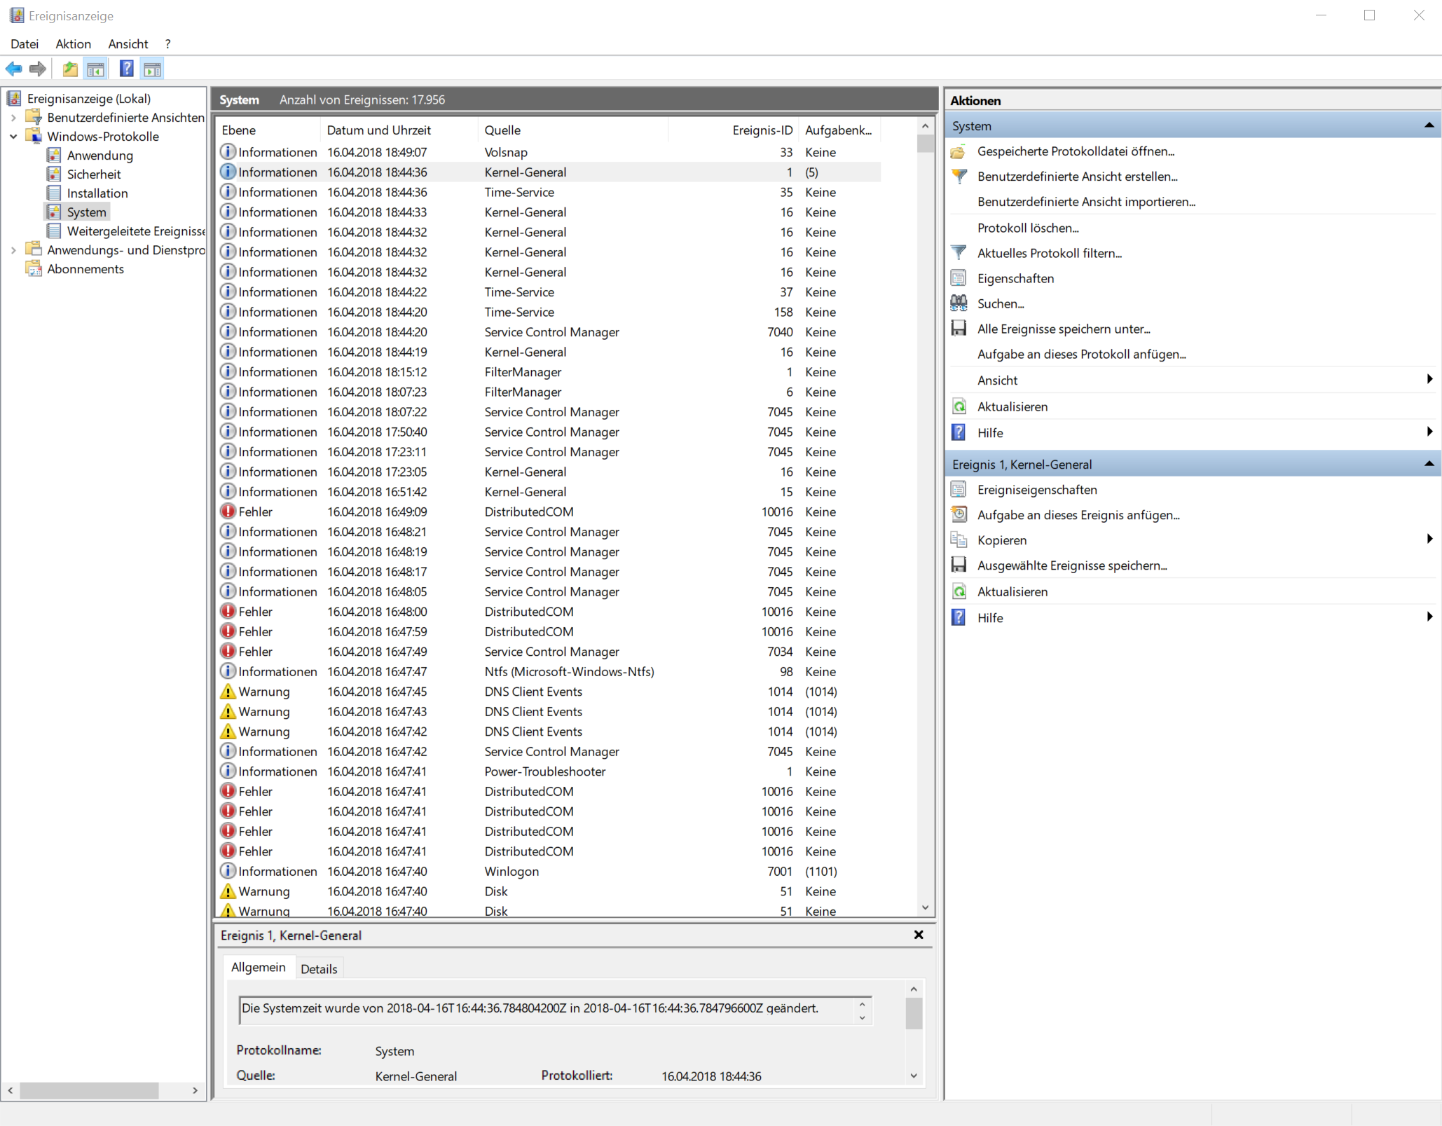Open Ereigniseigenschaften action
Image resolution: width=1442 pixels, height=1126 pixels.
(1037, 490)
